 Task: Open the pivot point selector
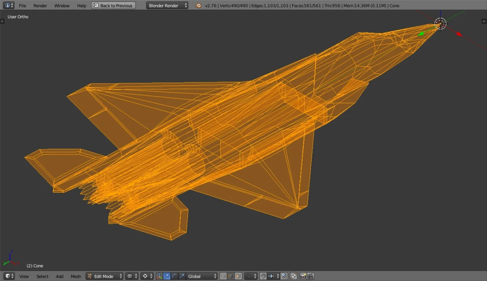click(148, 276)
